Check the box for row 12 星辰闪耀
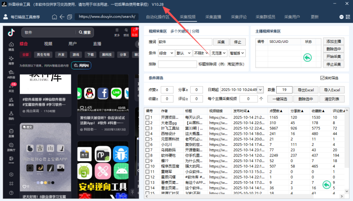The width and height of the screenshot is (353, 201). click(x=147, y=177)
